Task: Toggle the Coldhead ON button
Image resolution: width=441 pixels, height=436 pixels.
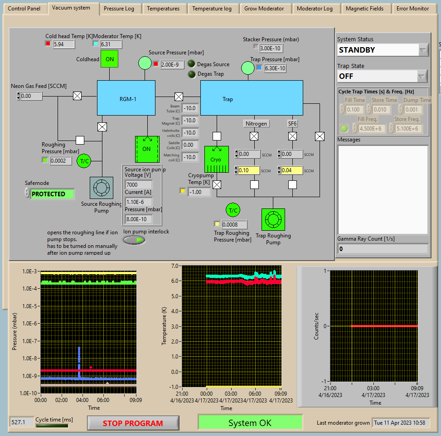Action: (110, 59)
